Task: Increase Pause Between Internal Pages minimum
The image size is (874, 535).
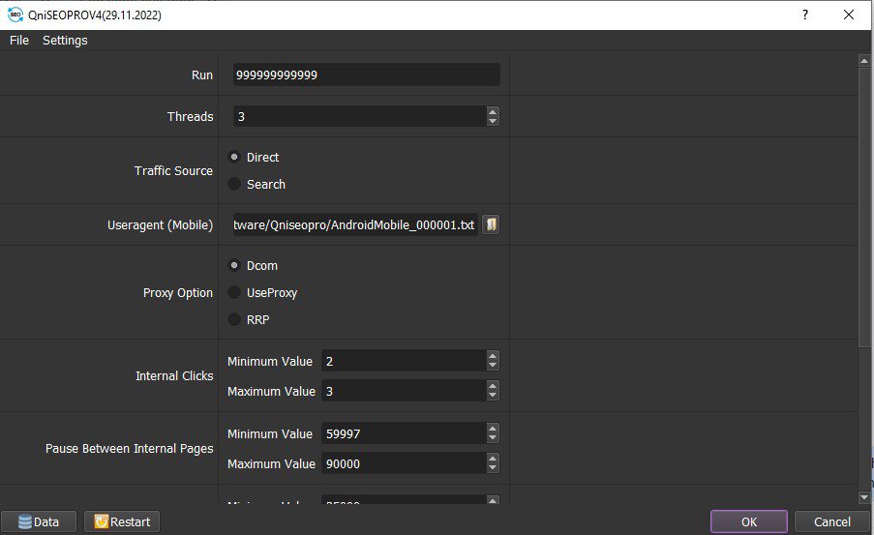Action: click(493, 429)
